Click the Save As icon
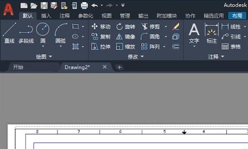The height and width of the screenshot is (149, 248). [x=54, y=5]
